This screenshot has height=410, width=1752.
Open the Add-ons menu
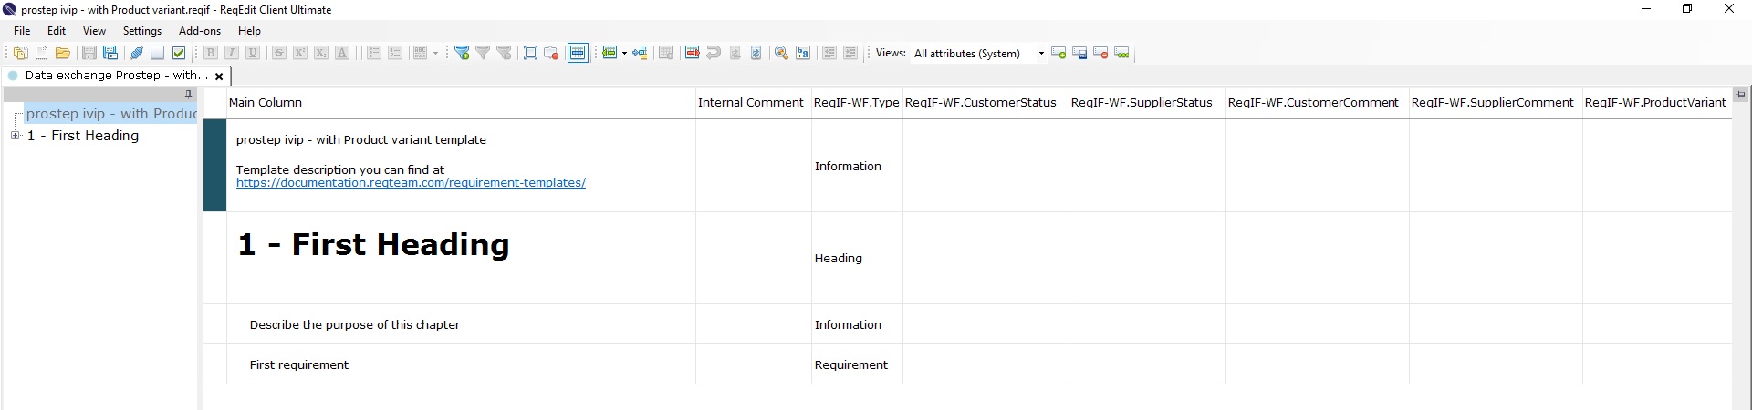coord(200,31)
